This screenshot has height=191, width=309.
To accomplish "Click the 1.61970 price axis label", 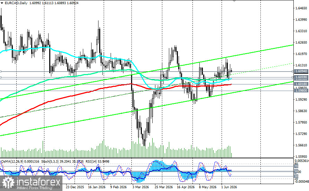I will (x=301, y=54).
